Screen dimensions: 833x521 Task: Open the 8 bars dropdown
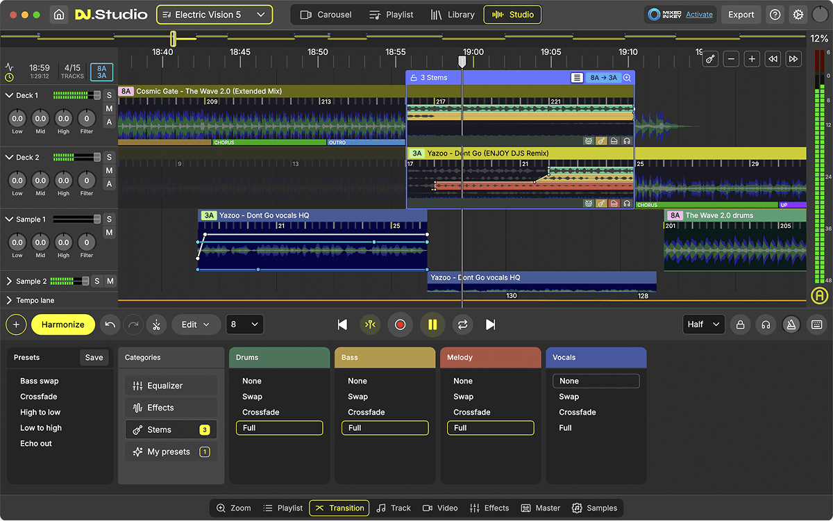pos(245,324)
